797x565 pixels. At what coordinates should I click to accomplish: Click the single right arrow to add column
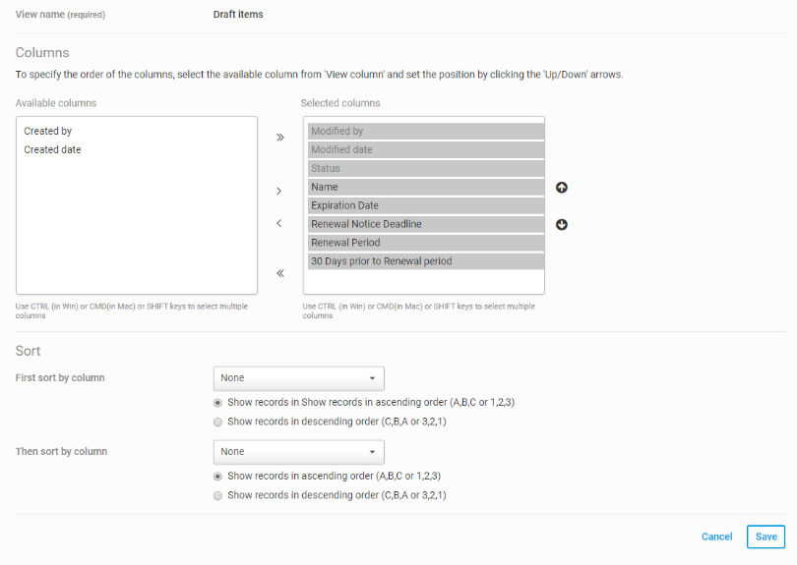coord(278,191)
